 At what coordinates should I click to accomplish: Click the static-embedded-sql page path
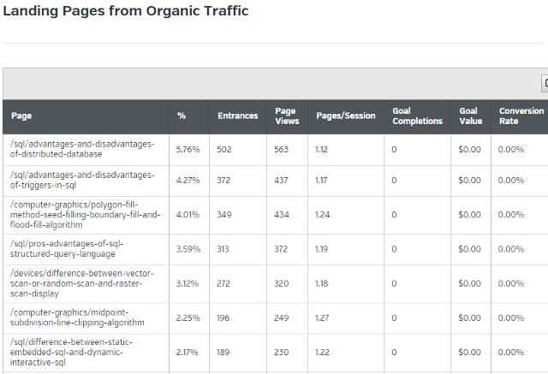click(71, 352)
